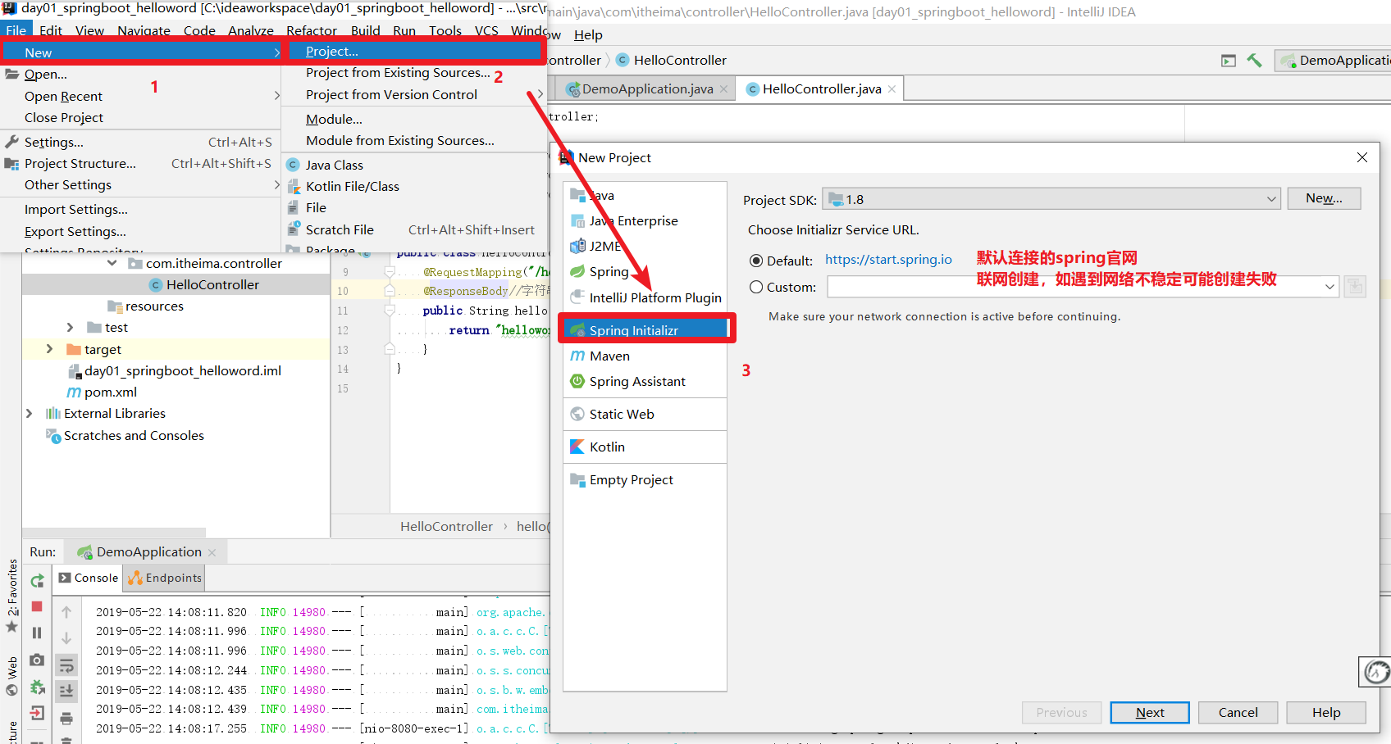Stop the running process with red square
1391x744 pixels.
click(x=37, y=606)
